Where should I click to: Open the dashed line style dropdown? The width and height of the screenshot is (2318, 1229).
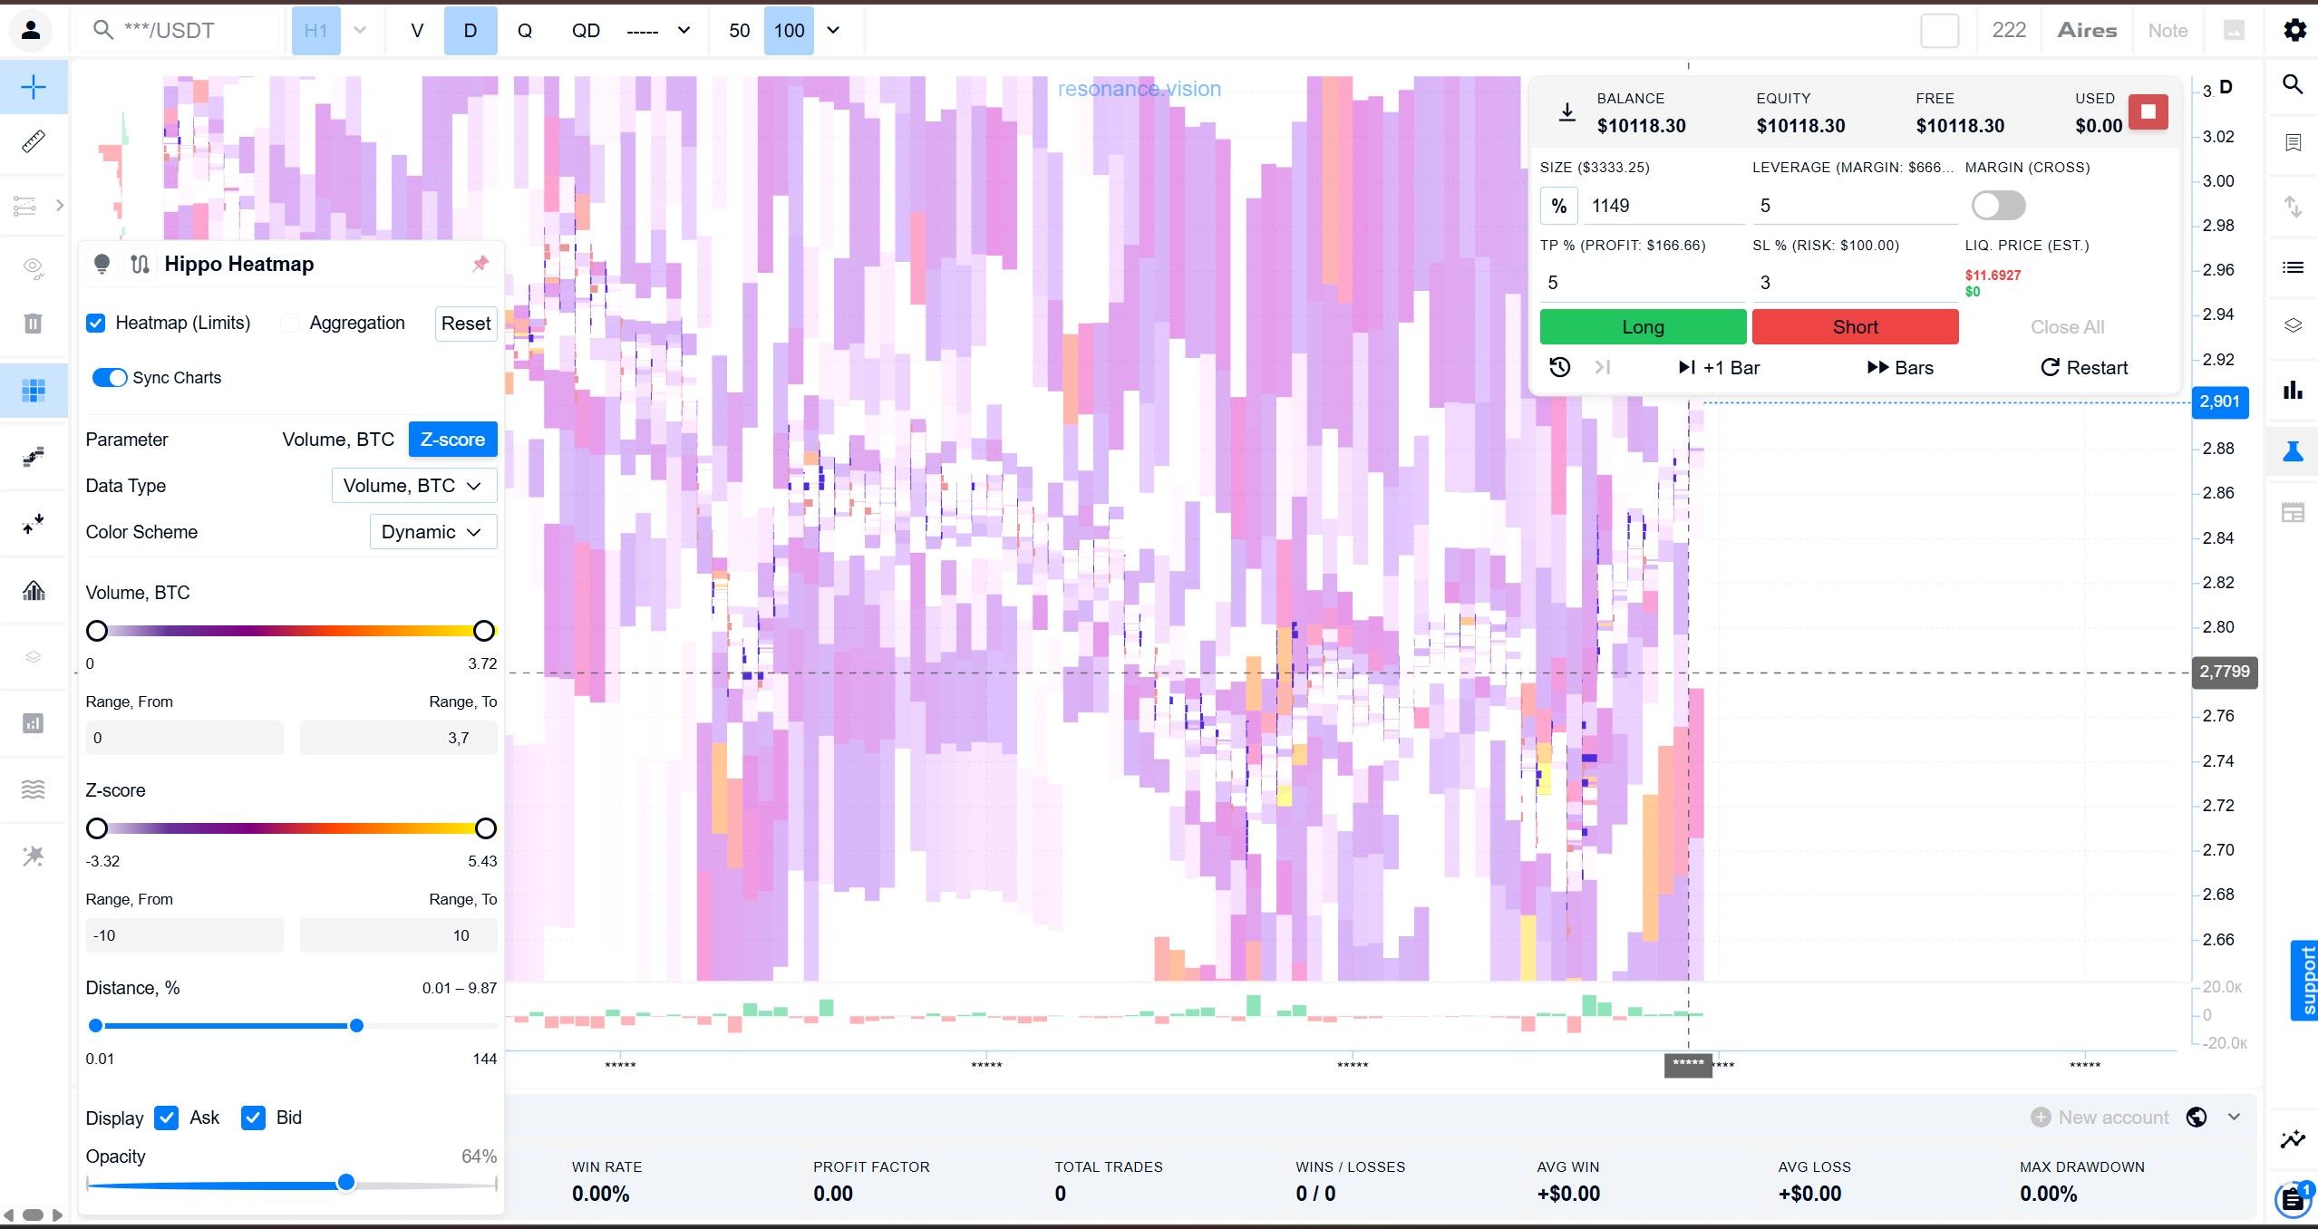click(x=659, y=30)
